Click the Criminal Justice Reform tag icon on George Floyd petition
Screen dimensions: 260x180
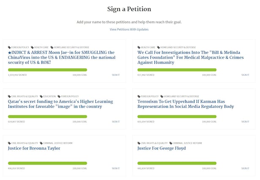point(171,143)
